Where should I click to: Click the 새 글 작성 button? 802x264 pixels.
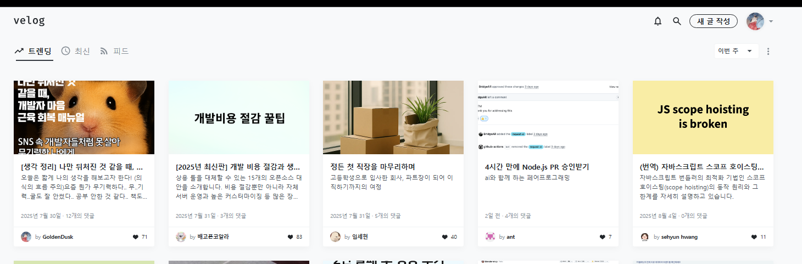tap(714, 21)
